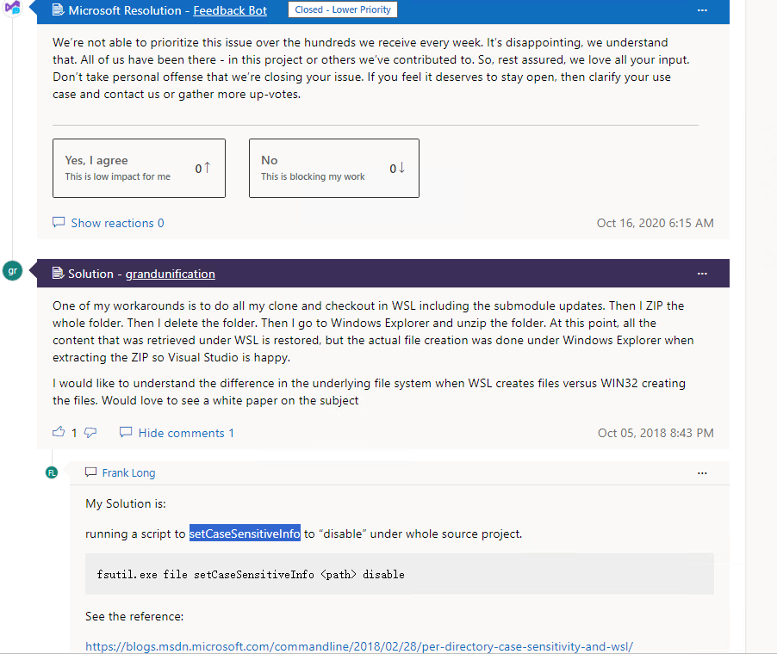Click the fsutil.exe command code block

tap(400, 574)
